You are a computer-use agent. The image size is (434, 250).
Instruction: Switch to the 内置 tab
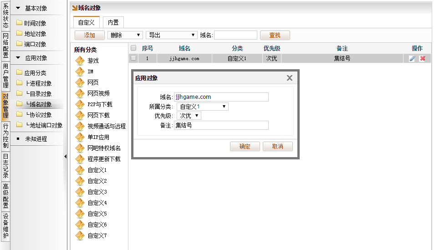[x=113, y=22]
